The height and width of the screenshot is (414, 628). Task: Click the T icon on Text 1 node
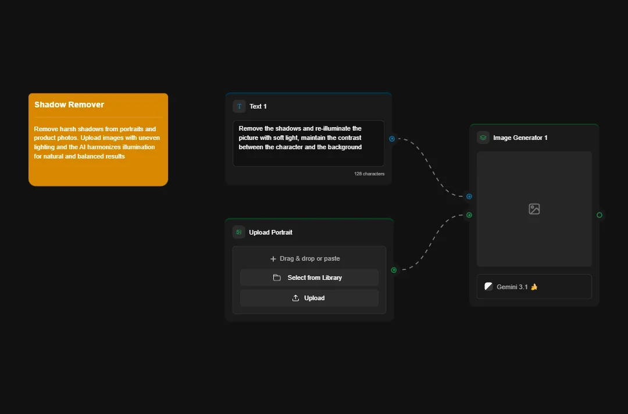[239, 106]
